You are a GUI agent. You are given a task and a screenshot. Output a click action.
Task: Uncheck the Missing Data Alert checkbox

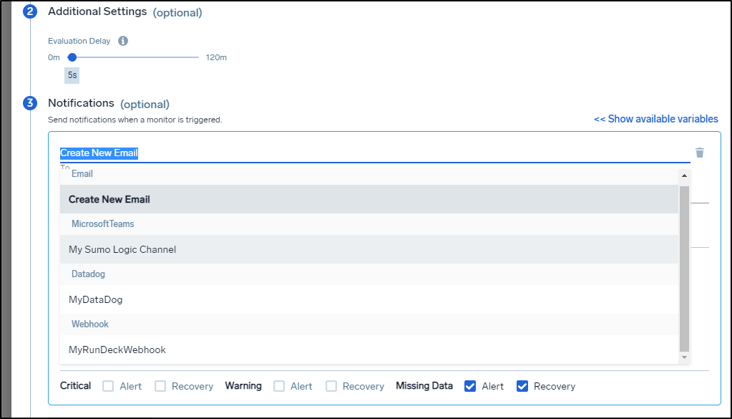coord(470,386)
